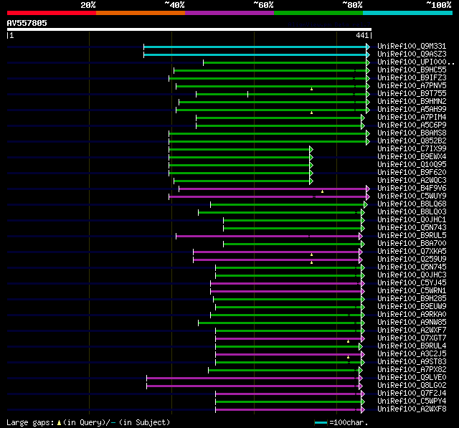Open hit UniRef100_Q9M331
Viewport: 459px width, 428px height.
[412, 46]
